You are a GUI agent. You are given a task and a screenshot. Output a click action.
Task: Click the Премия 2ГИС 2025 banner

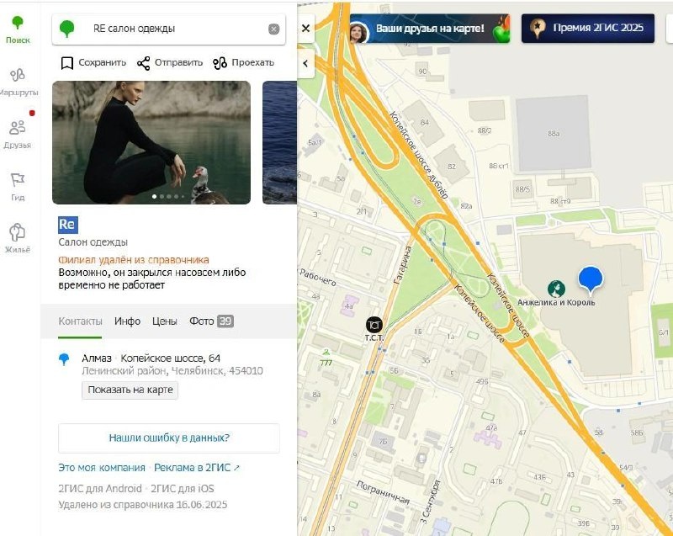click(588, 29)
